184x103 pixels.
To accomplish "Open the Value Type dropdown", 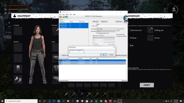I will [x=106, y=31].
